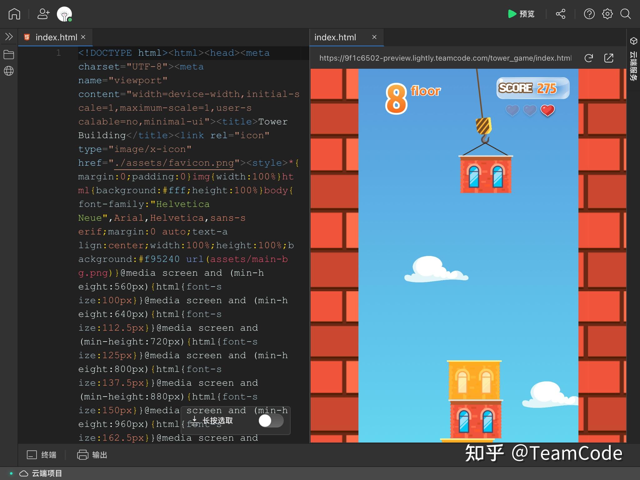
Task: Switch to the index.html preview tab
Action: 335,37
